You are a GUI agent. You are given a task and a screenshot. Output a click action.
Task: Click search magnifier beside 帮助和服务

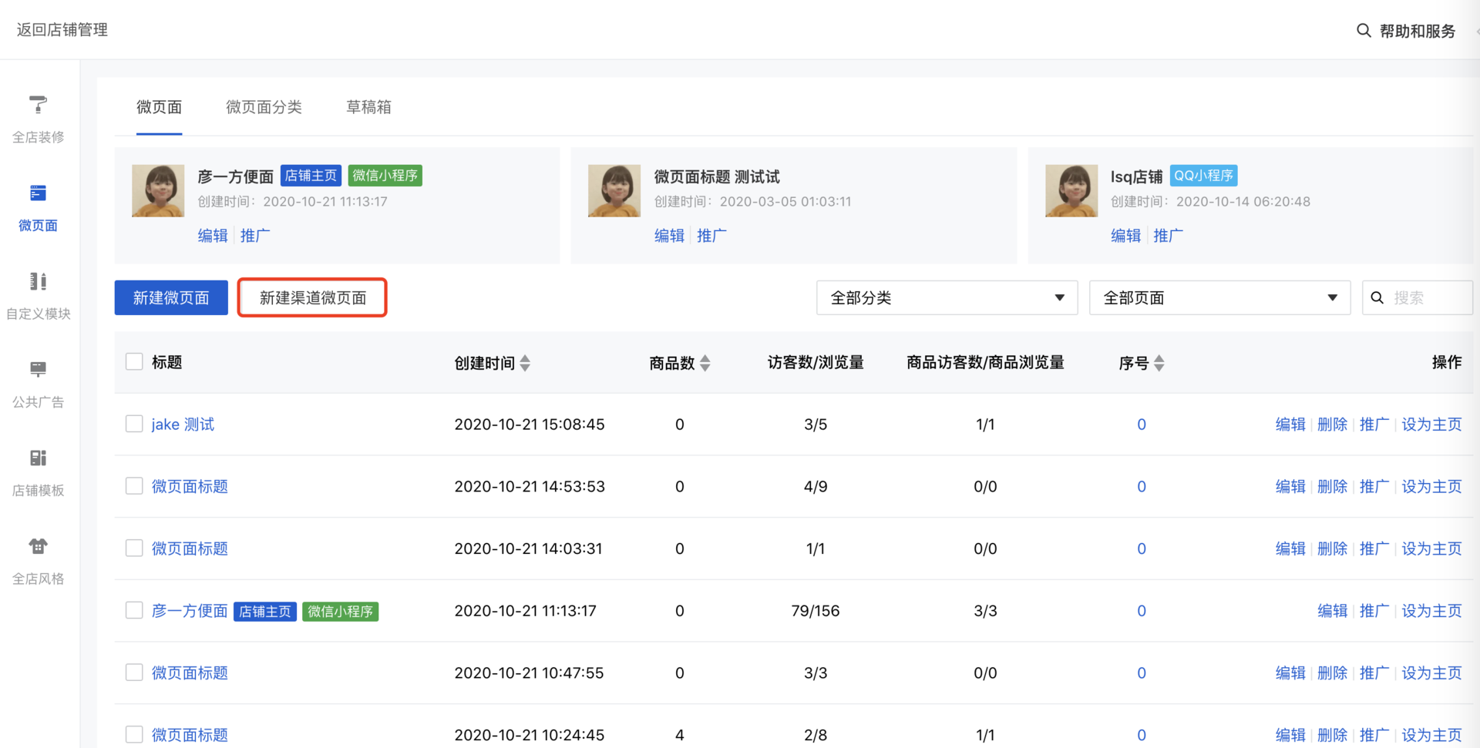point(1364,31)
